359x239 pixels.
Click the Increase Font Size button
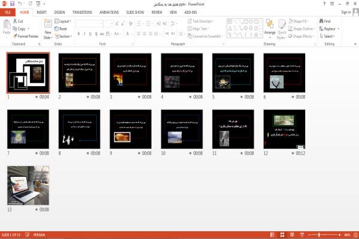[117, 23]
